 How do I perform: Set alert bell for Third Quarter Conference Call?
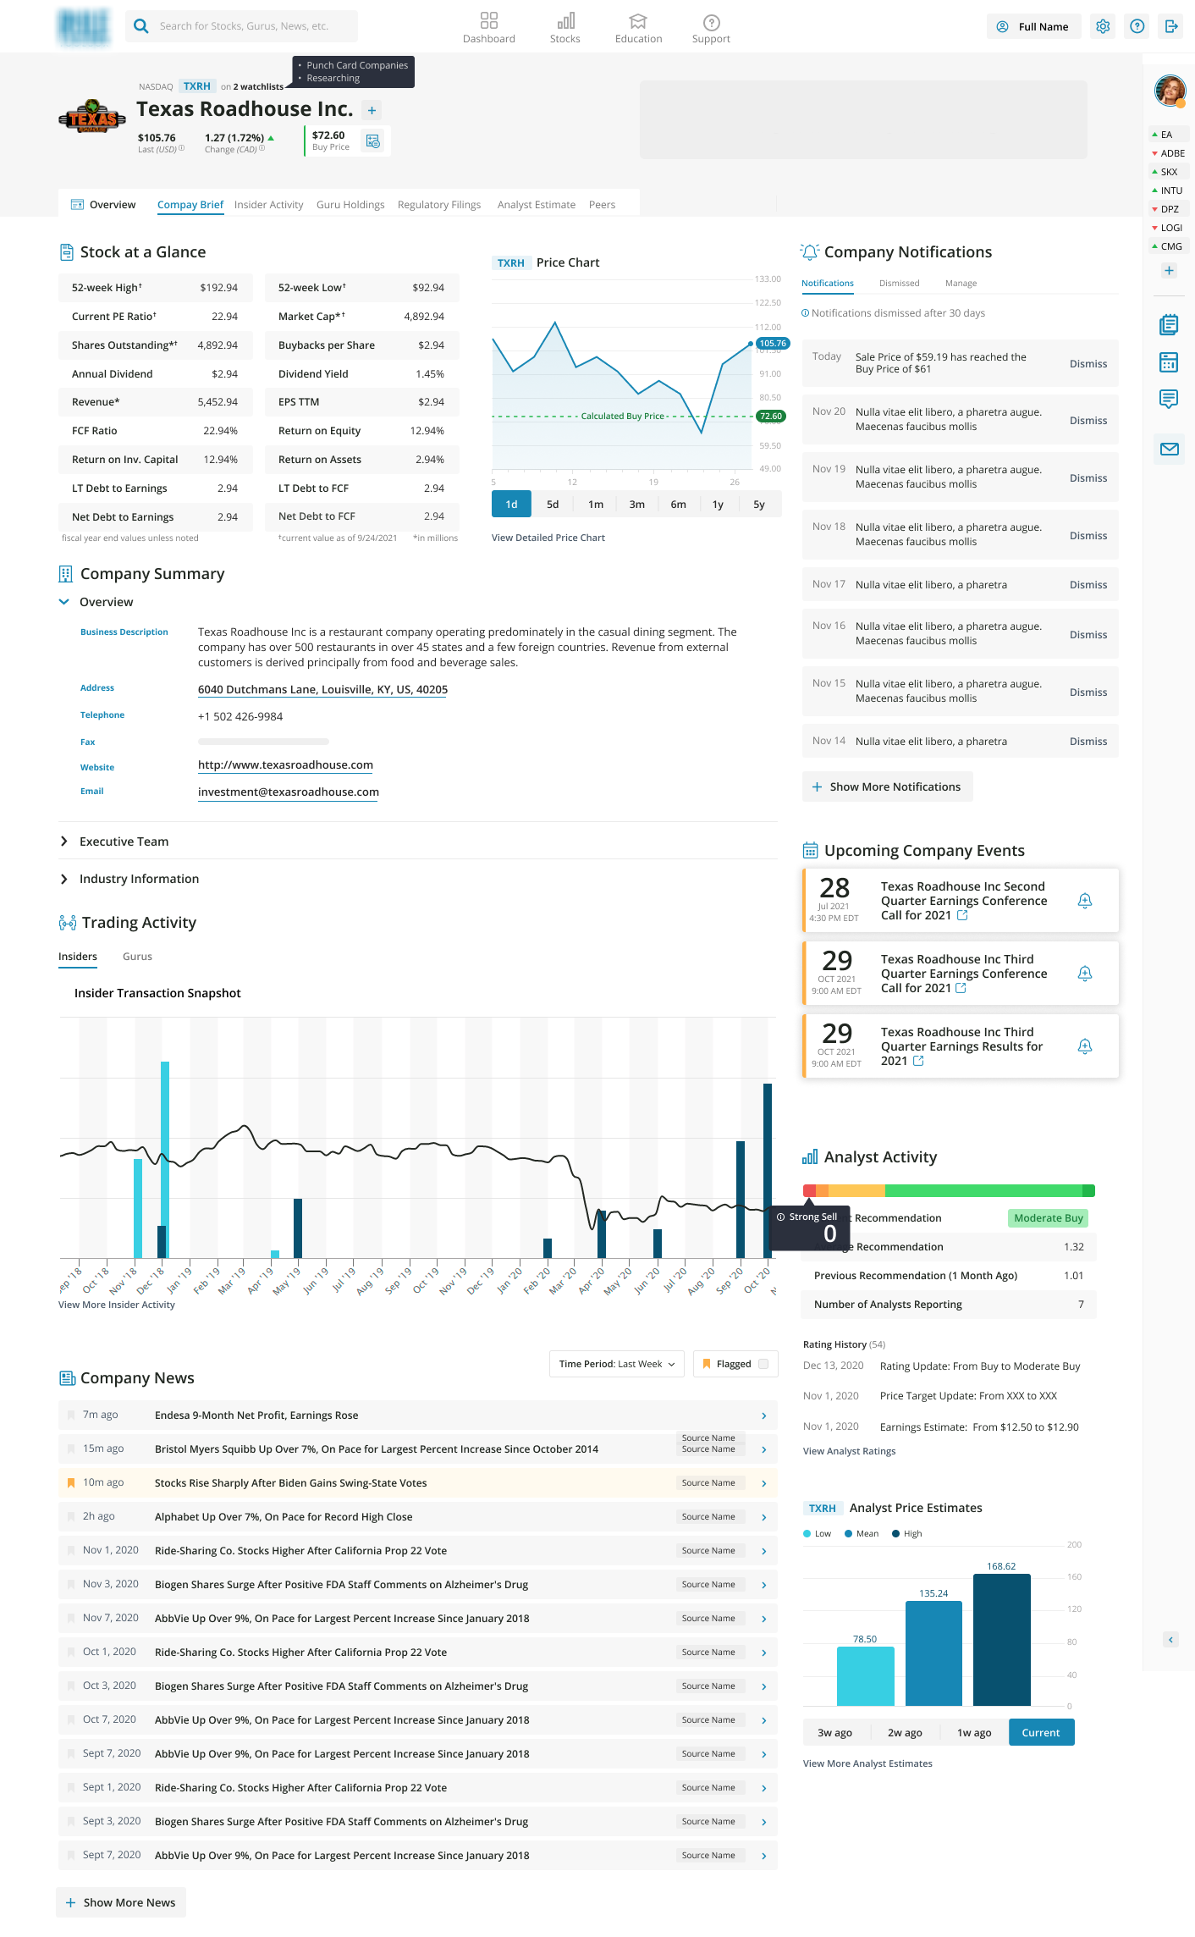[1084, 973]
